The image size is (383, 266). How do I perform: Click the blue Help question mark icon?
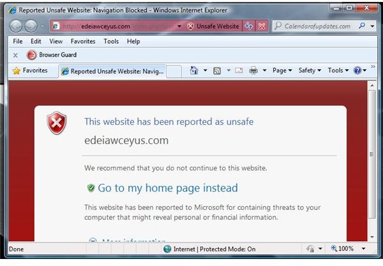[x=357, y=71]
